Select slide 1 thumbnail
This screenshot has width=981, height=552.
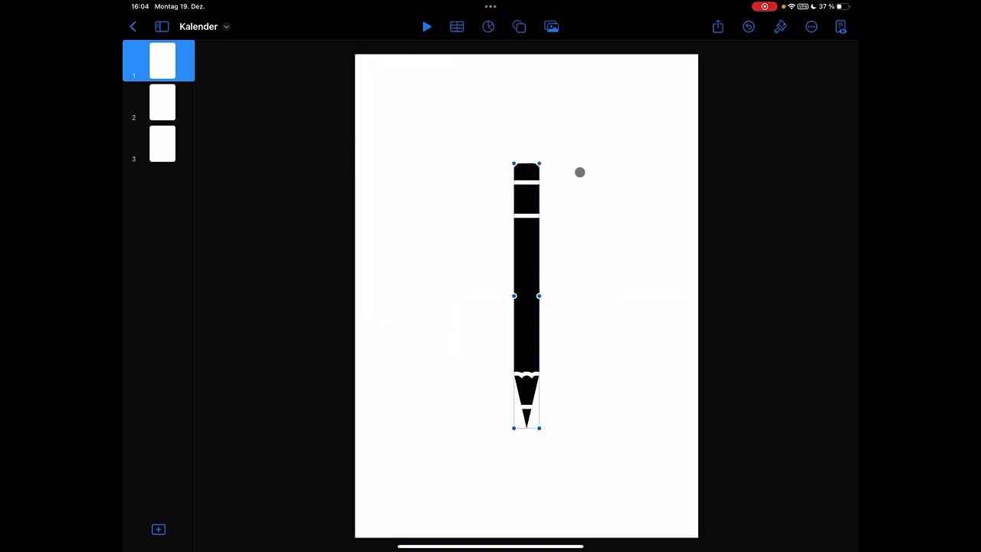tap(162, 61)
